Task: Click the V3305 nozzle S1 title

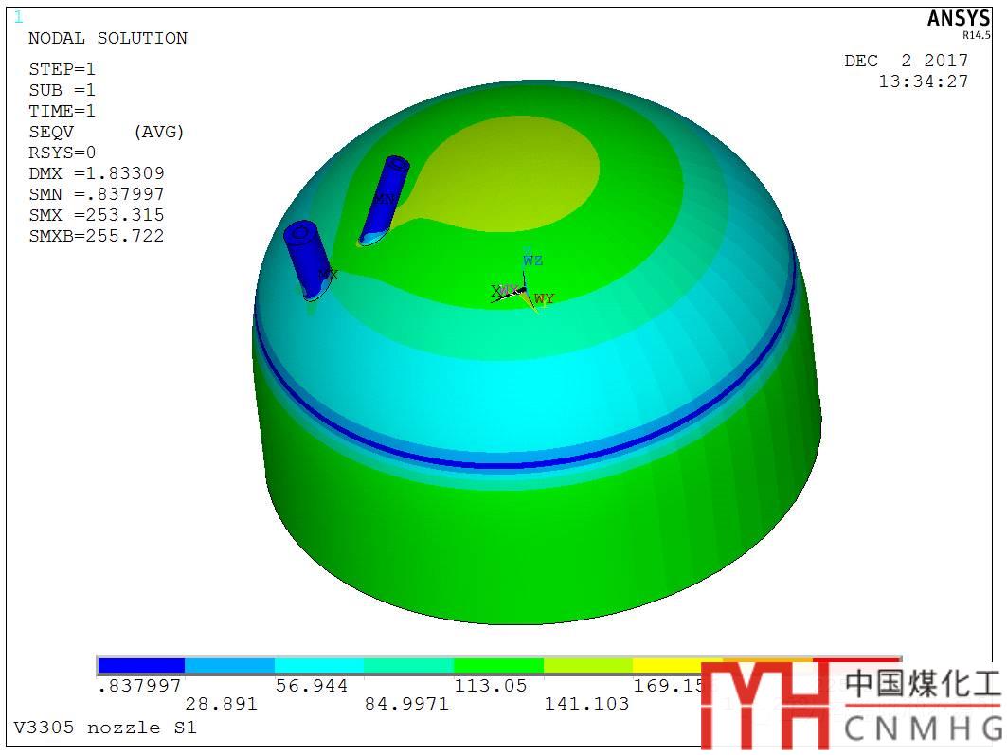Action: click(x=105, y=728)
